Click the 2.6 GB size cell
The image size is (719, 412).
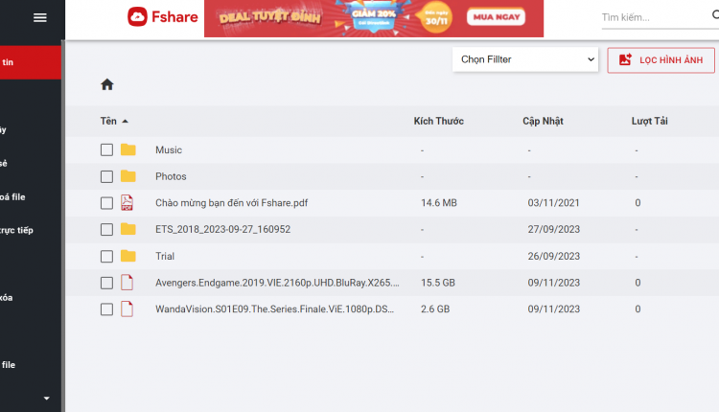point(435,309)
